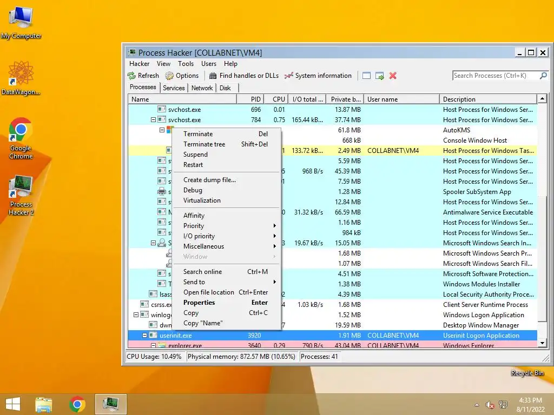Collapse the explorer.exe tree node
The width and height of the screenshot is (554, 415).
(153, 345)
